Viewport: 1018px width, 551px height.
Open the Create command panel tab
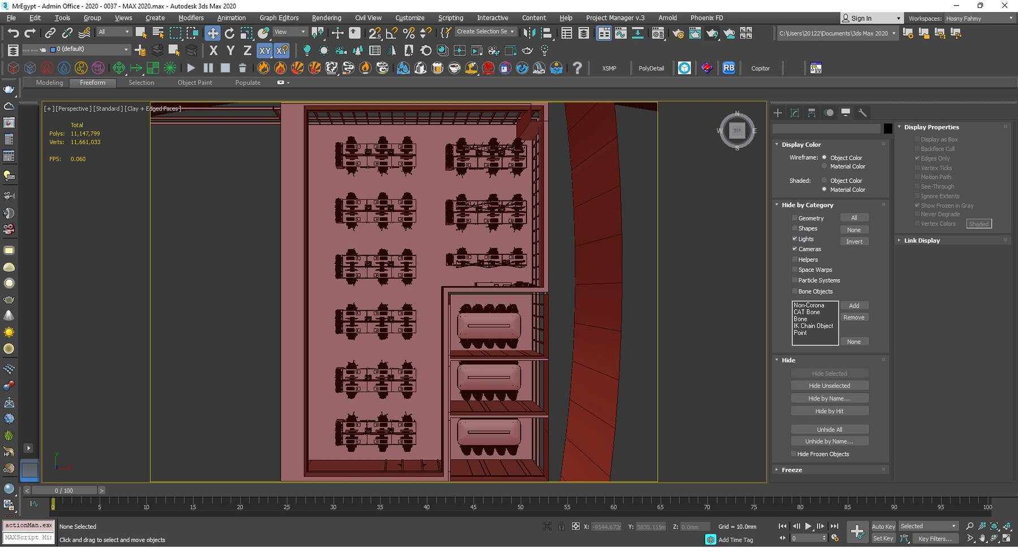778,113
